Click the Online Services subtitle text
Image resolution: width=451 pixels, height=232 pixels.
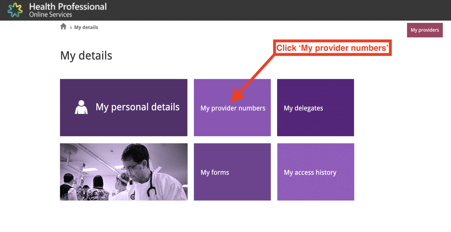[50, 14]
